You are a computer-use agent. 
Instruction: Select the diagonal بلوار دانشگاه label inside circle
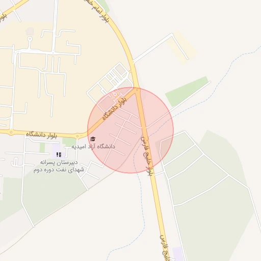click(115, 109)
